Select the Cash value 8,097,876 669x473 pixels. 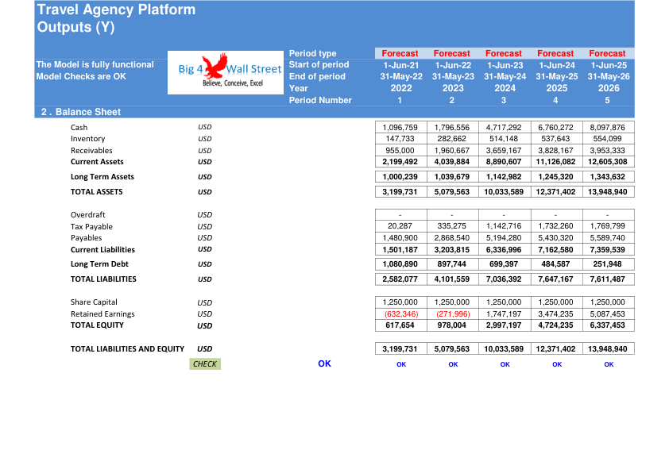click(x=608, y=128)
